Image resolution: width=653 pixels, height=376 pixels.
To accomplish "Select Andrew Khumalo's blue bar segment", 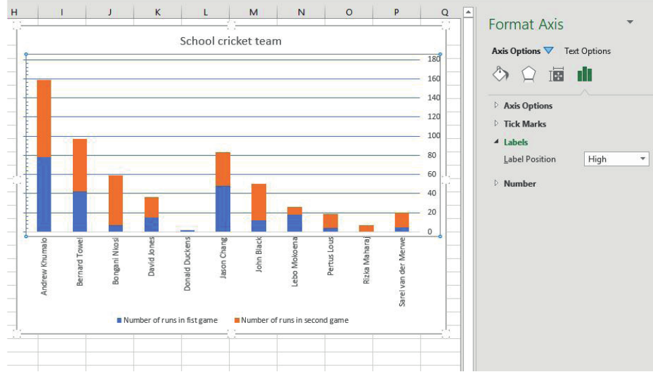I will 44,194.
